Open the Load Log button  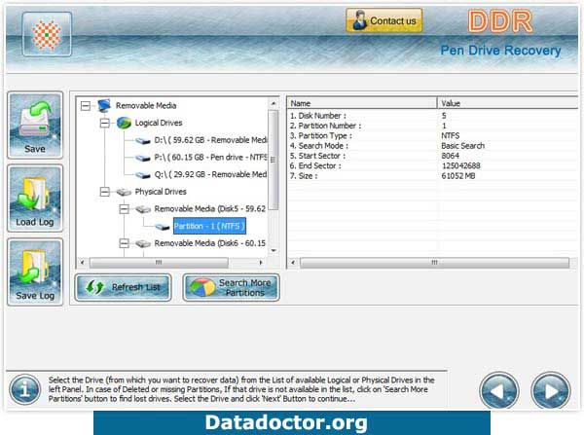(35, 199)
